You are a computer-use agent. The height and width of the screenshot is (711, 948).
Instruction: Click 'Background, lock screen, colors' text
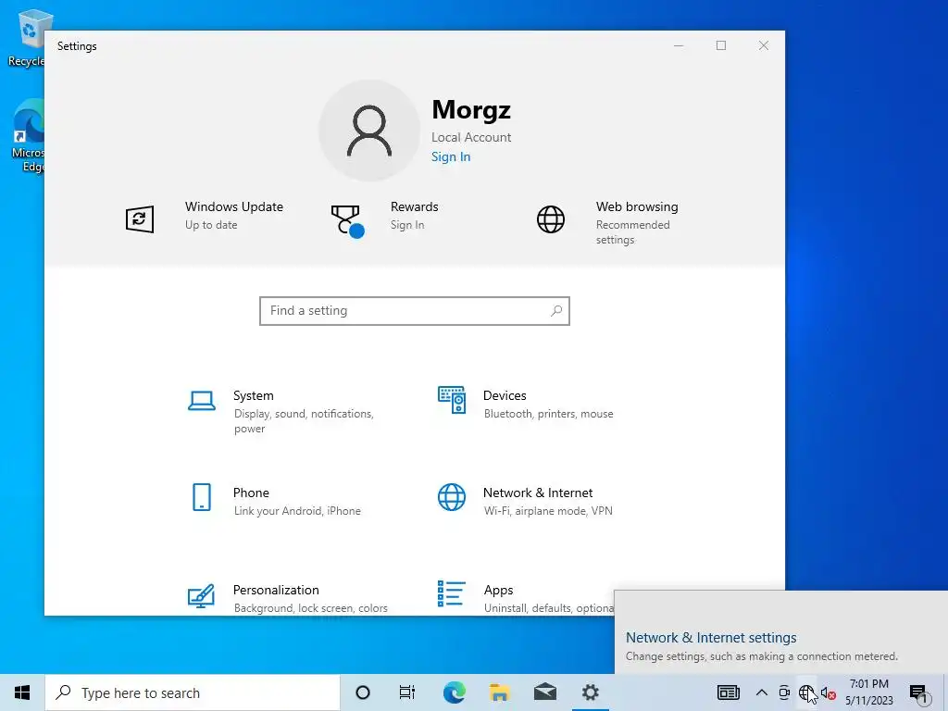pyautogui.click(x=311, y=608)
